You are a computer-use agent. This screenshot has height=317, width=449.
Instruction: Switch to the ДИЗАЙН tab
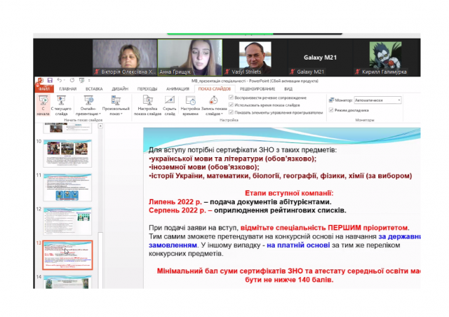pyautogui.click(x=120, y=89)
